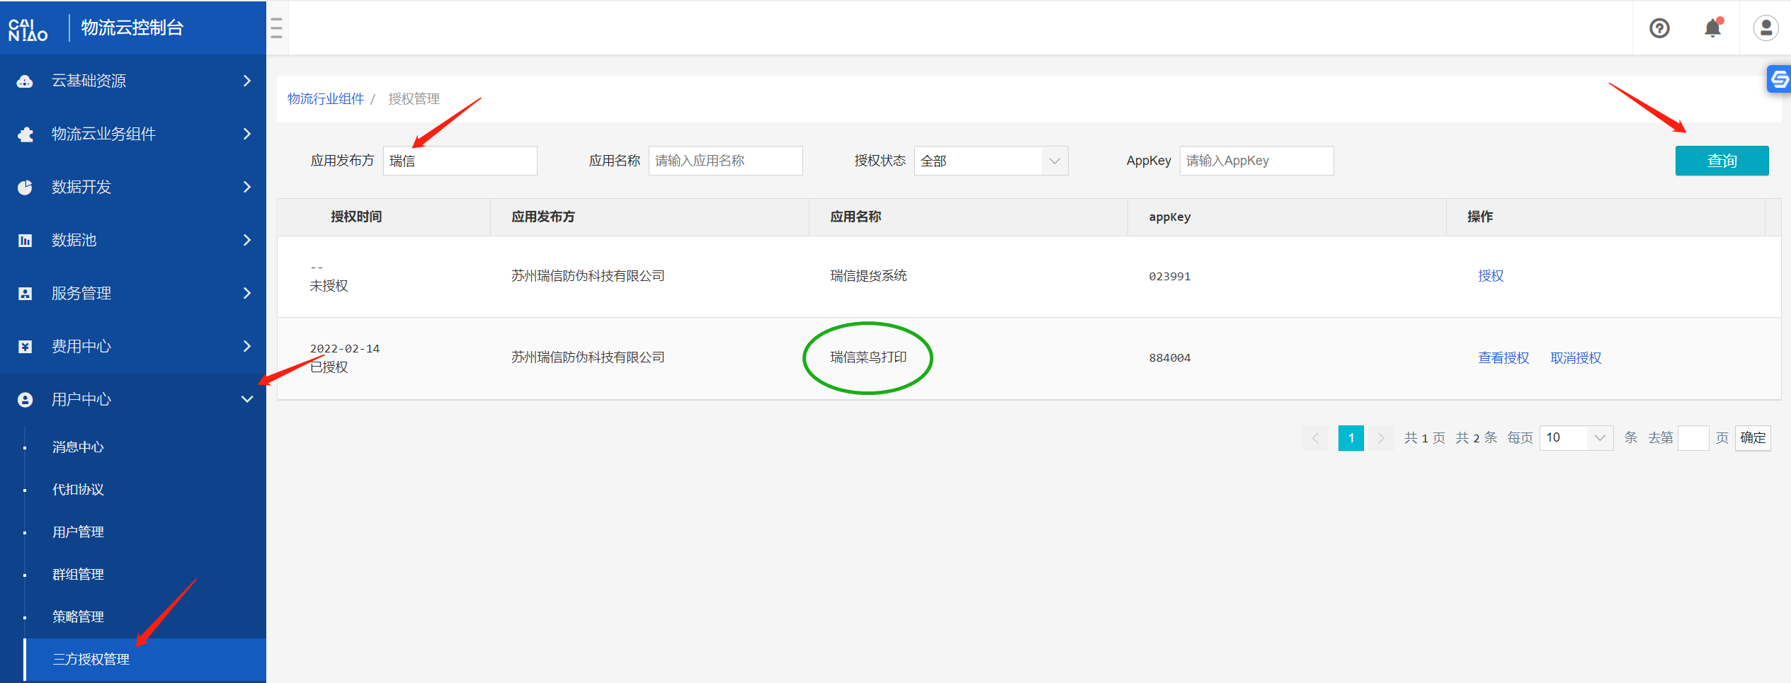
Task: Focus the AppKey input field
Action: (x=1256, y=161)
